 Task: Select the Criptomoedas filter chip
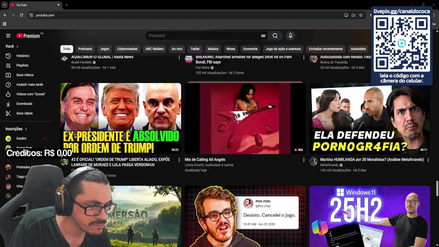pyautogui.click(x=127, y=49)
